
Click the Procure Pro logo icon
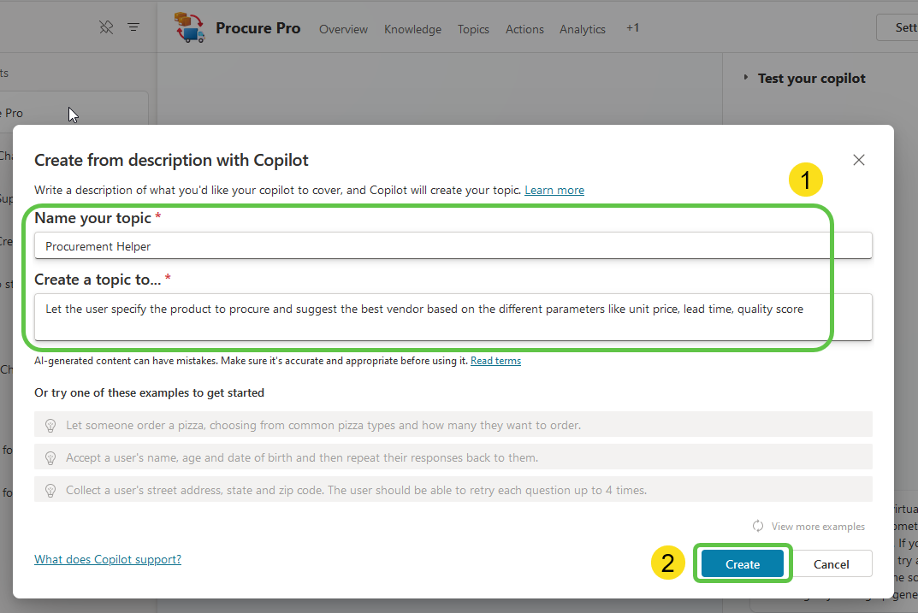click(x=190, y=27)
